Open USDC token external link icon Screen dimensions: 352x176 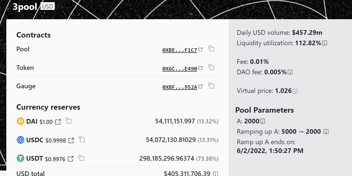coord(71,140)
